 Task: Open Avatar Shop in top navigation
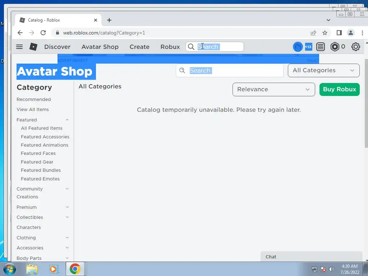[100, 47]
